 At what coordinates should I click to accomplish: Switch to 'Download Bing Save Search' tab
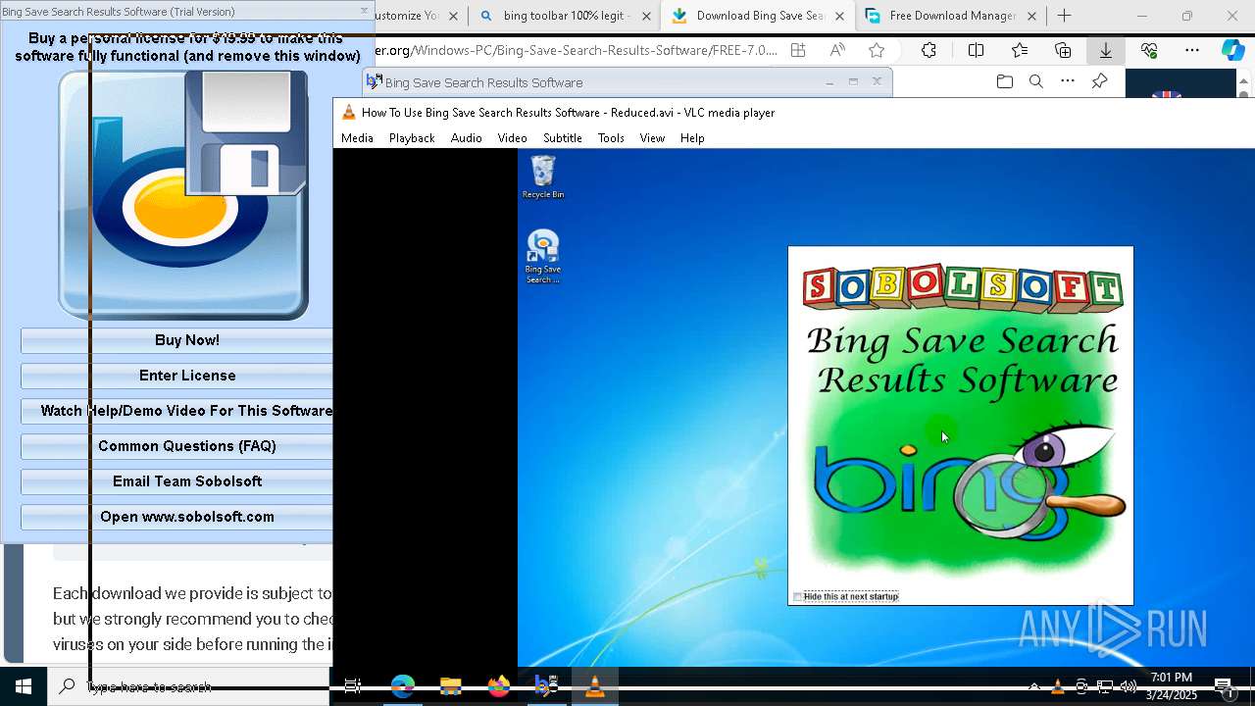pyautogui.click(x=757, y=16)
